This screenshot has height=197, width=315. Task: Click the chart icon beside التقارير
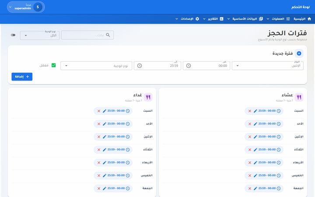[x=221, y=19]
